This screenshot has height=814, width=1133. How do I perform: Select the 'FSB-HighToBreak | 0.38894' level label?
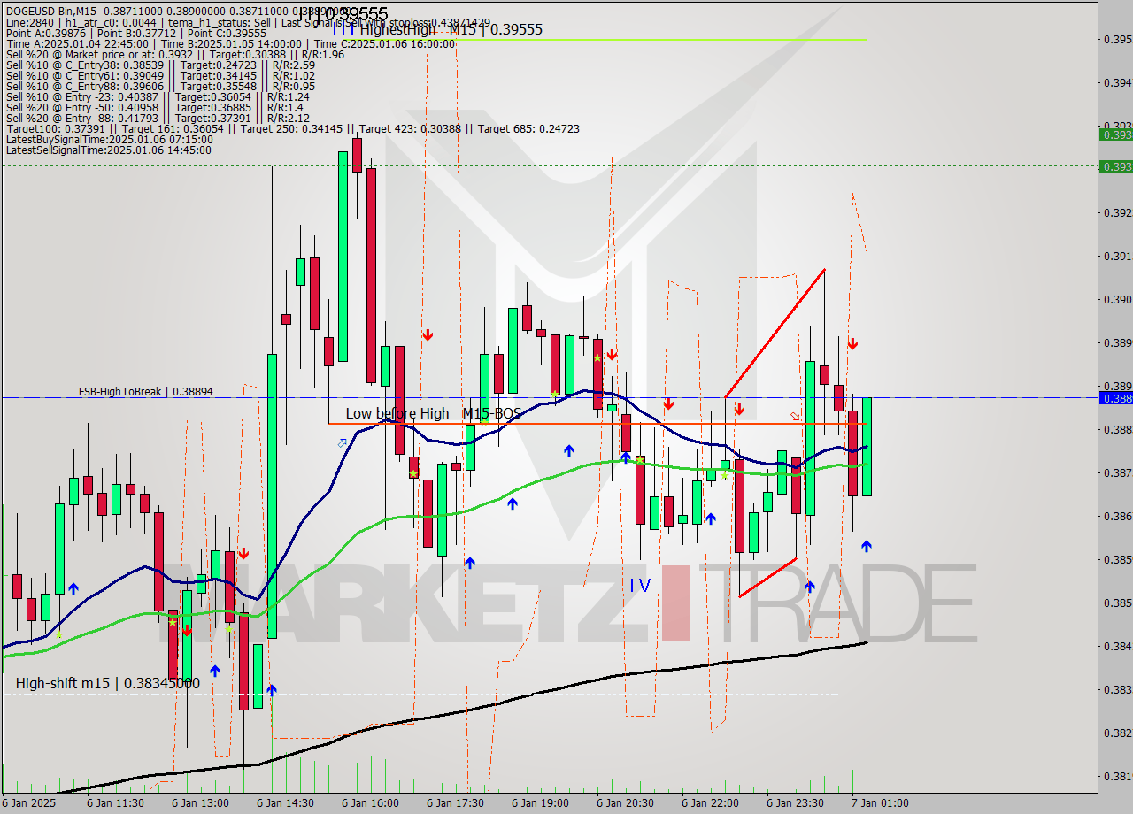click(x=145, y=391)
